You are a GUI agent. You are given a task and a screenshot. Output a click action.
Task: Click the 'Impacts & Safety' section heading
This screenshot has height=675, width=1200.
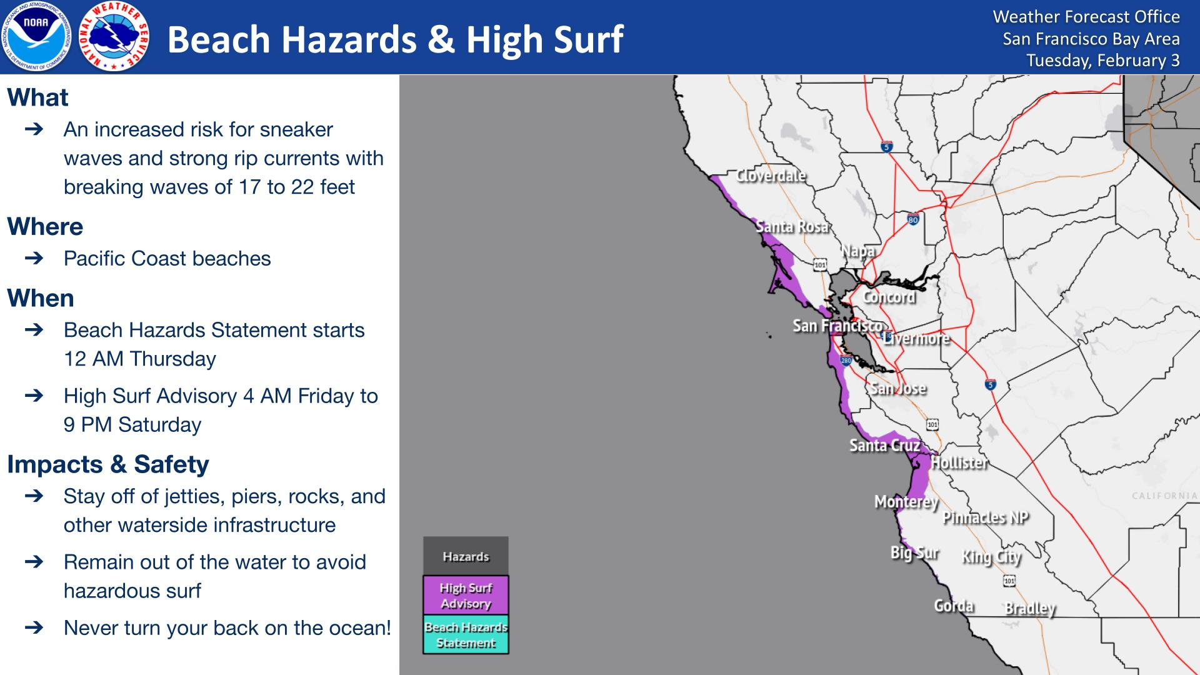[x=107, y=464]
